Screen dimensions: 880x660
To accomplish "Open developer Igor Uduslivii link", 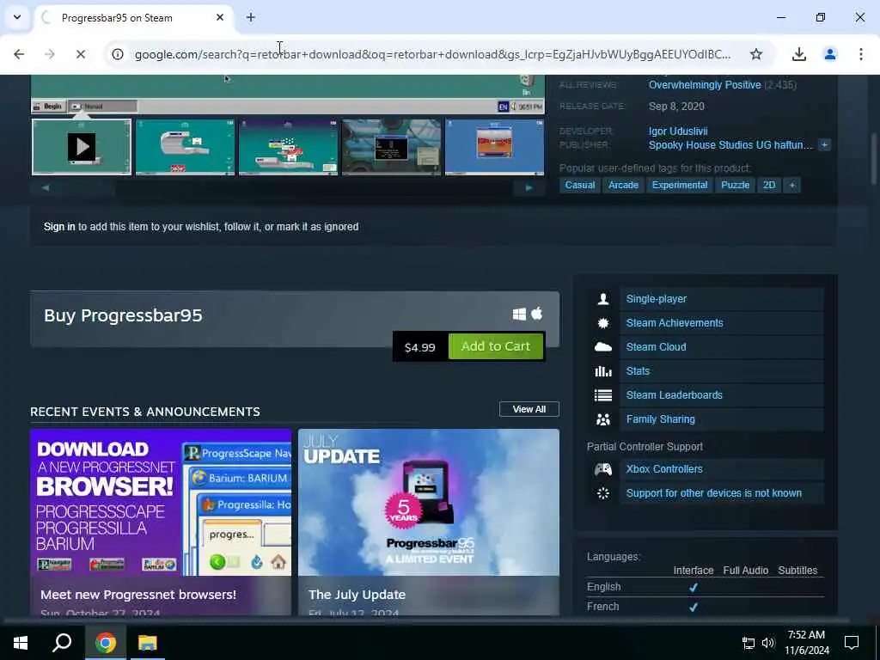I will 678,131.
